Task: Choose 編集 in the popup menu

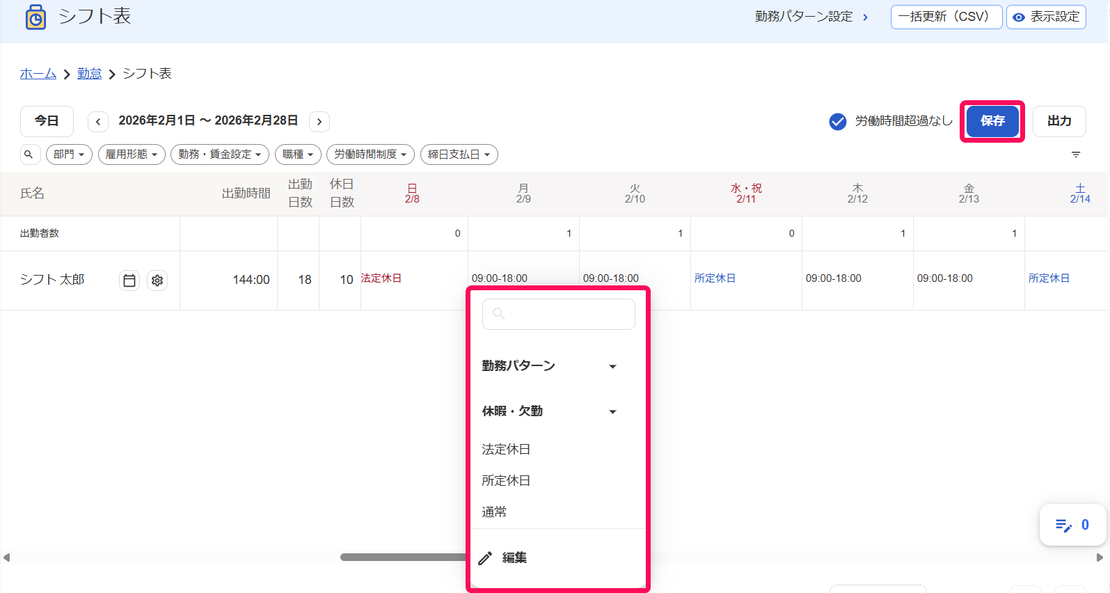Action: click(x=514, y=558)
